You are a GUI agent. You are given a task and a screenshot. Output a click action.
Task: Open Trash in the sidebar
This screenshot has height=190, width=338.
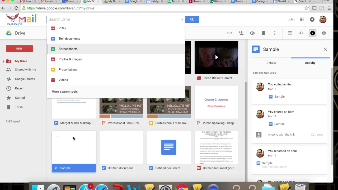click(19, 107)
